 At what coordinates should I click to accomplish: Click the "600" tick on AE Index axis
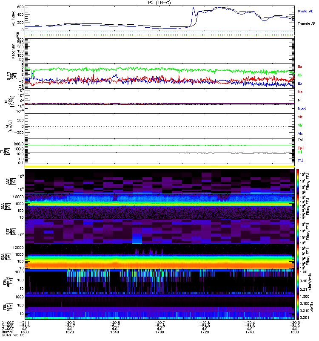coord(20,7)
